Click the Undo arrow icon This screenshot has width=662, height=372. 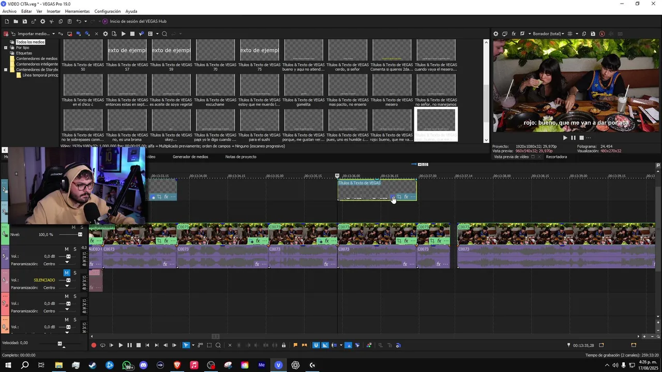pos(79,21)
